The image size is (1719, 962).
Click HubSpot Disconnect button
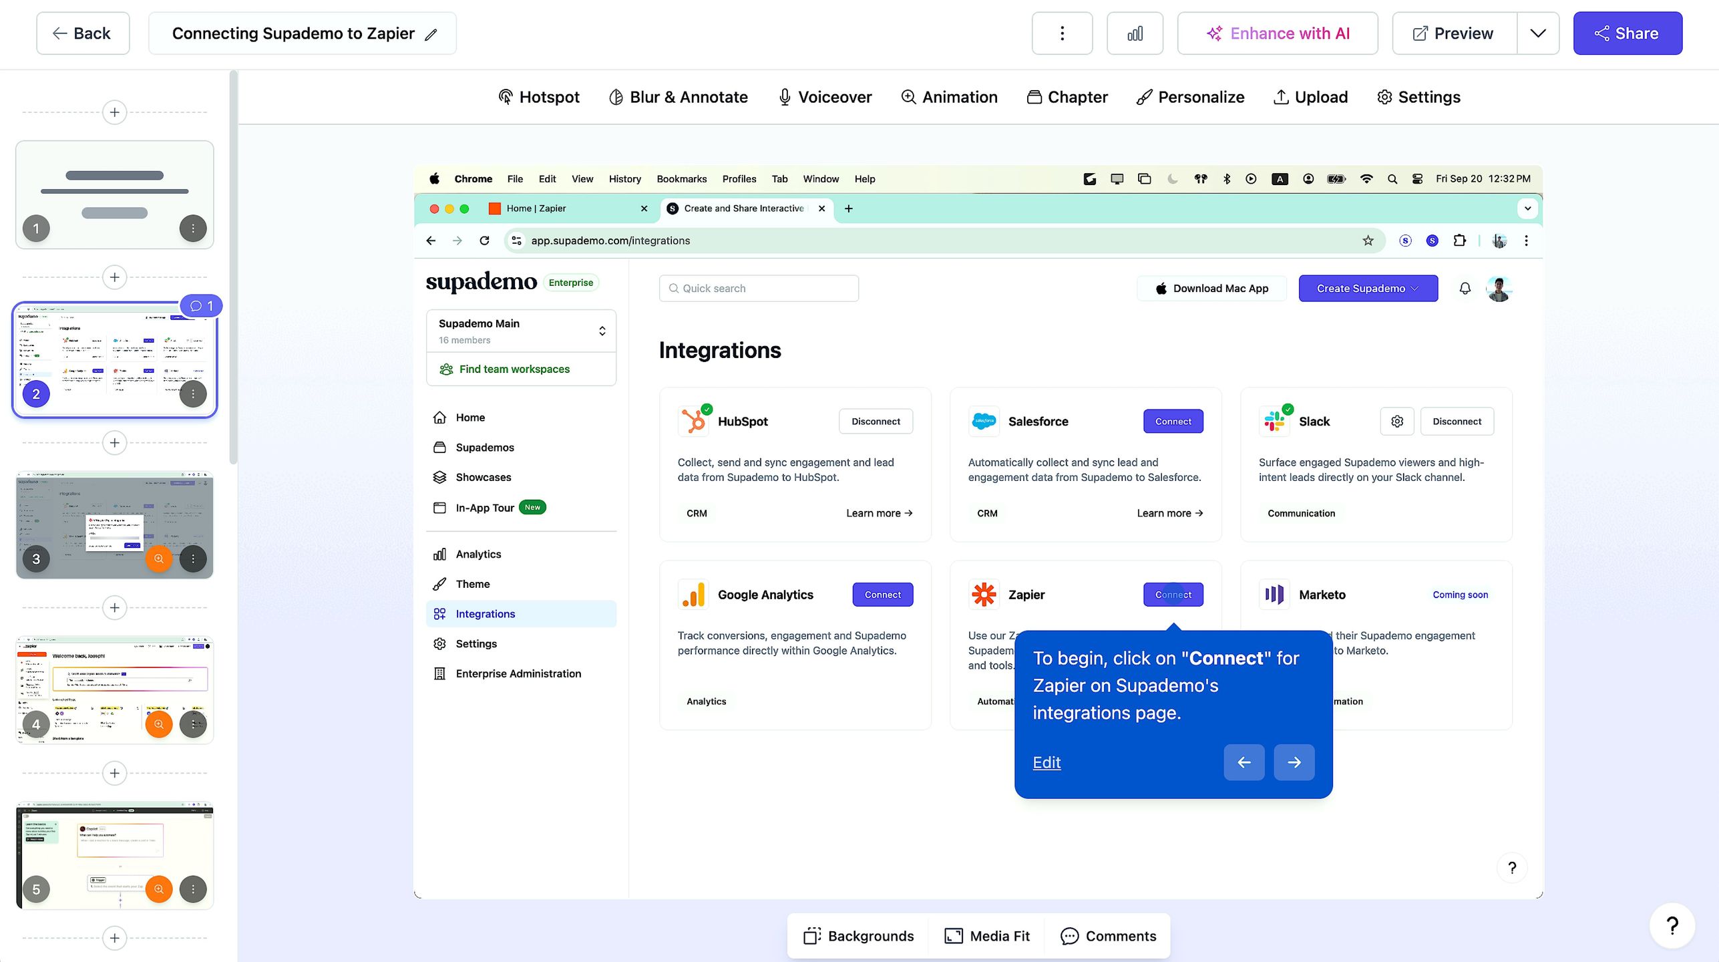pyautogui.click(x=876, y=422)
